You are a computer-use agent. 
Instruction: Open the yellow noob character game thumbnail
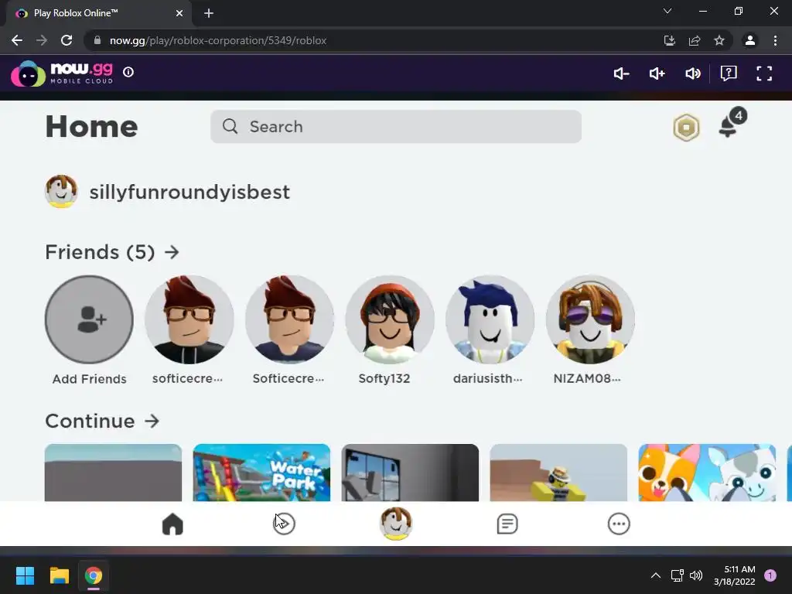[558, 473]
